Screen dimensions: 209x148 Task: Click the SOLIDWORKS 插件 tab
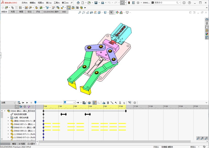(x=51, y=12)
